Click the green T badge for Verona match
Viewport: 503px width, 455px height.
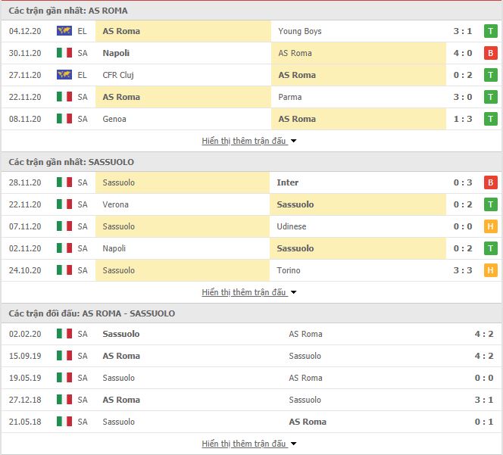[x=490, y=204]
